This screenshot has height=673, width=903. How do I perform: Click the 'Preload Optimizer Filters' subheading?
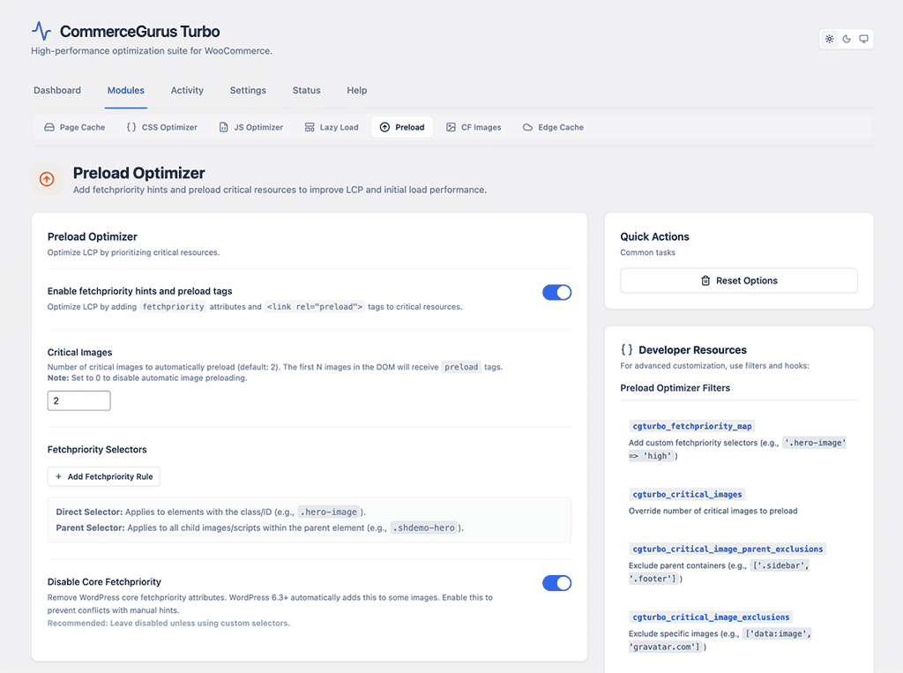coord(675,388)
